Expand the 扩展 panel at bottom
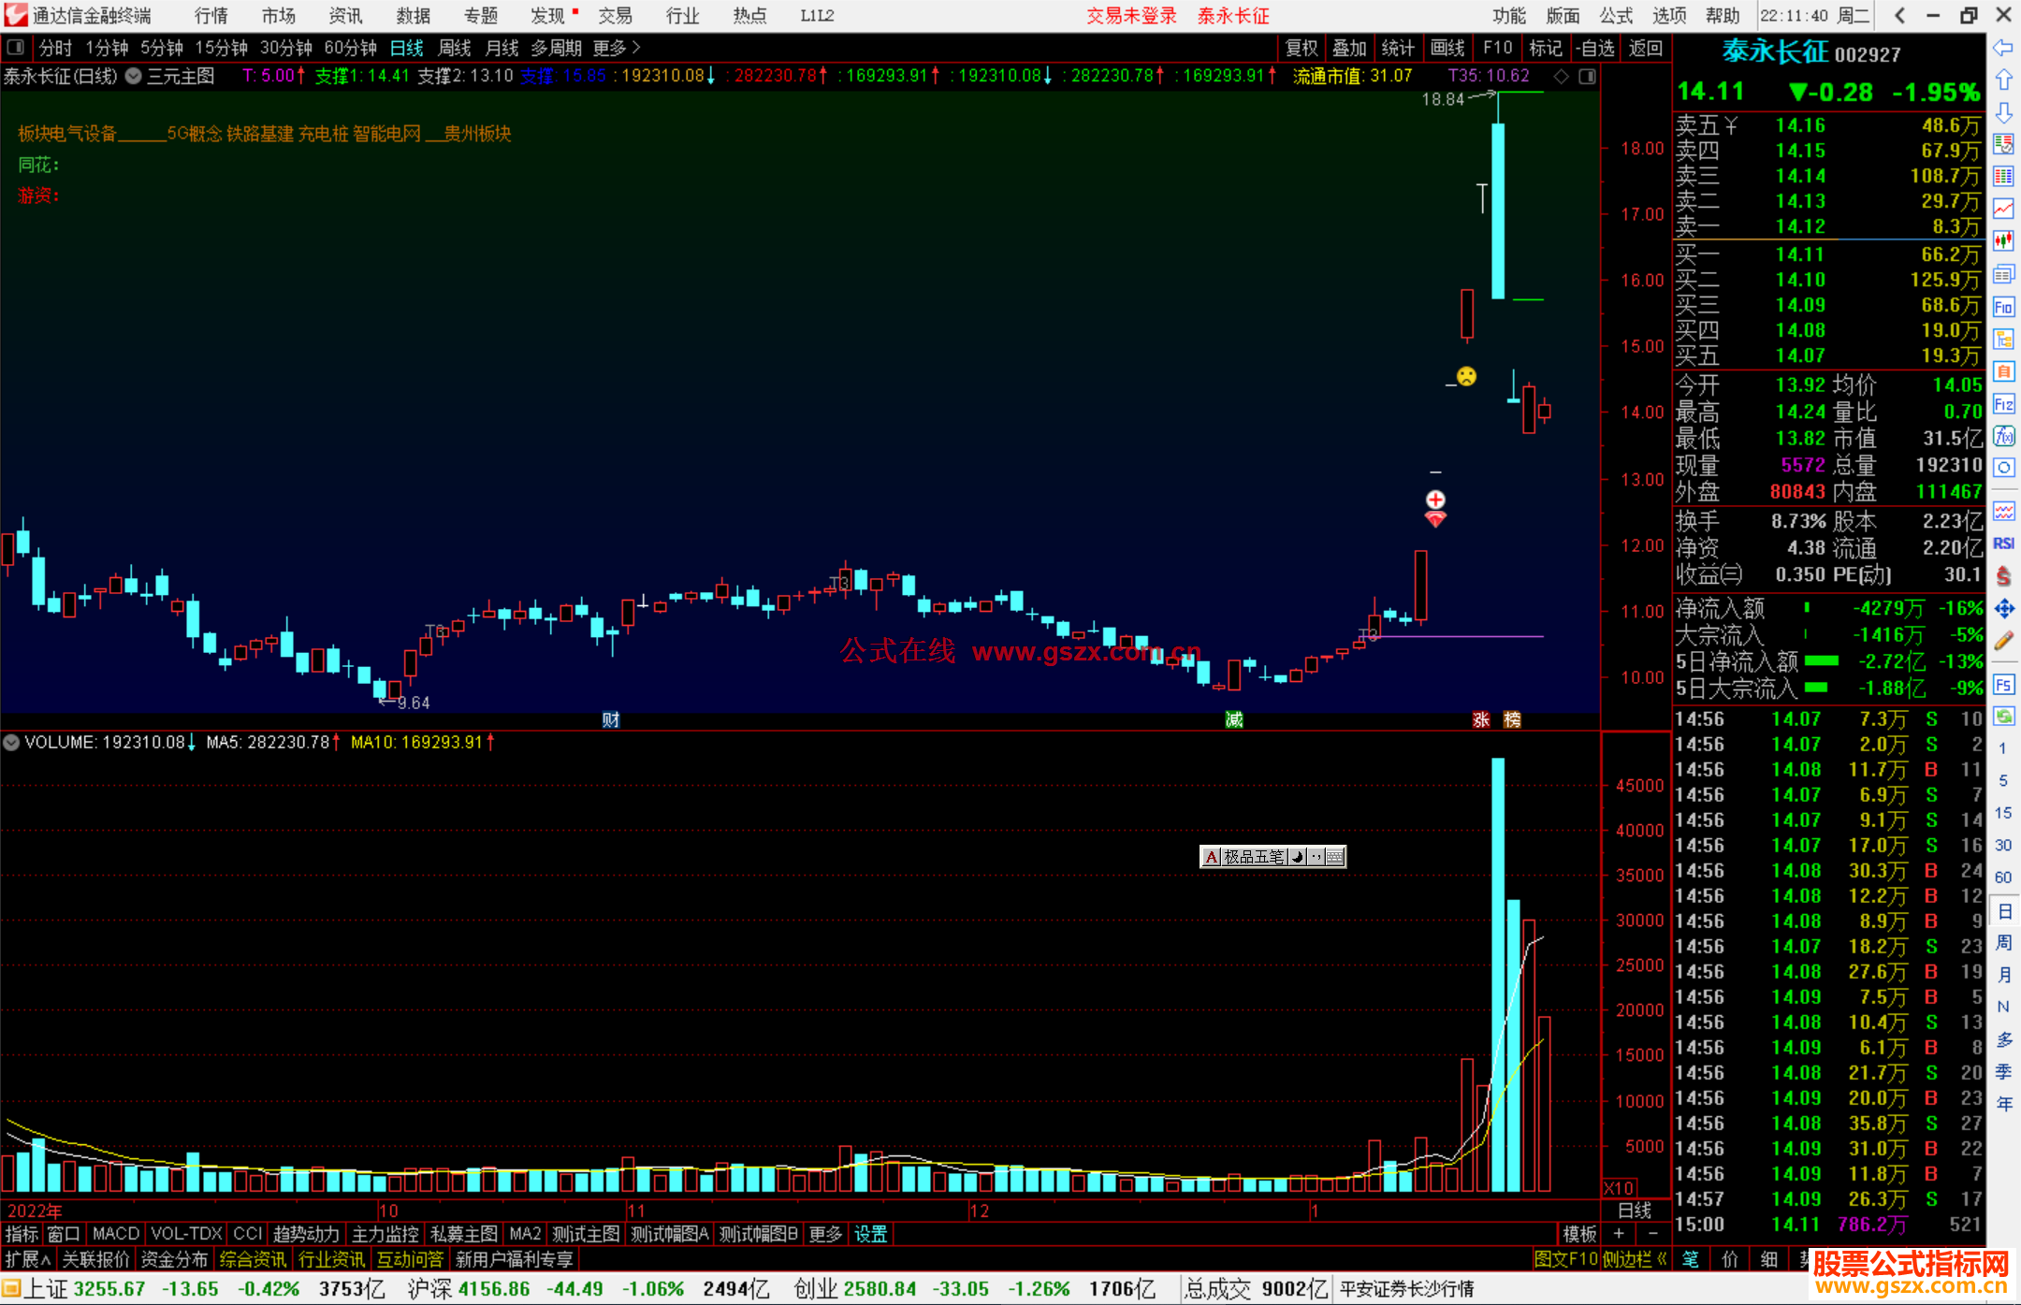 [x=27, y=1259]
